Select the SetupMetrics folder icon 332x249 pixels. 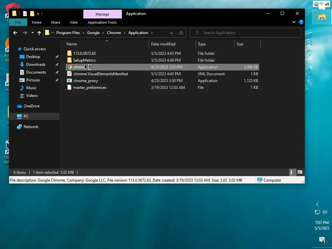tap(69, 60)
